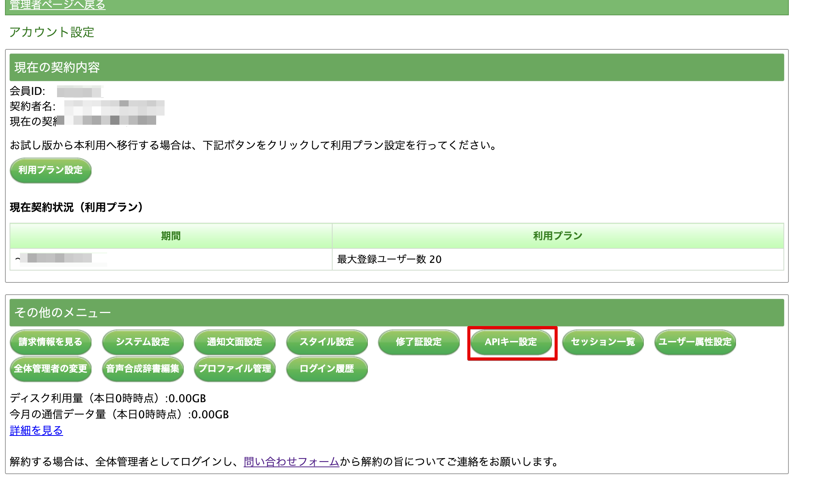Image resolution: width=816 pixels, height=486 pixels.
Task: Click 音声合成辞書編集 button
Action: point(143,369)
